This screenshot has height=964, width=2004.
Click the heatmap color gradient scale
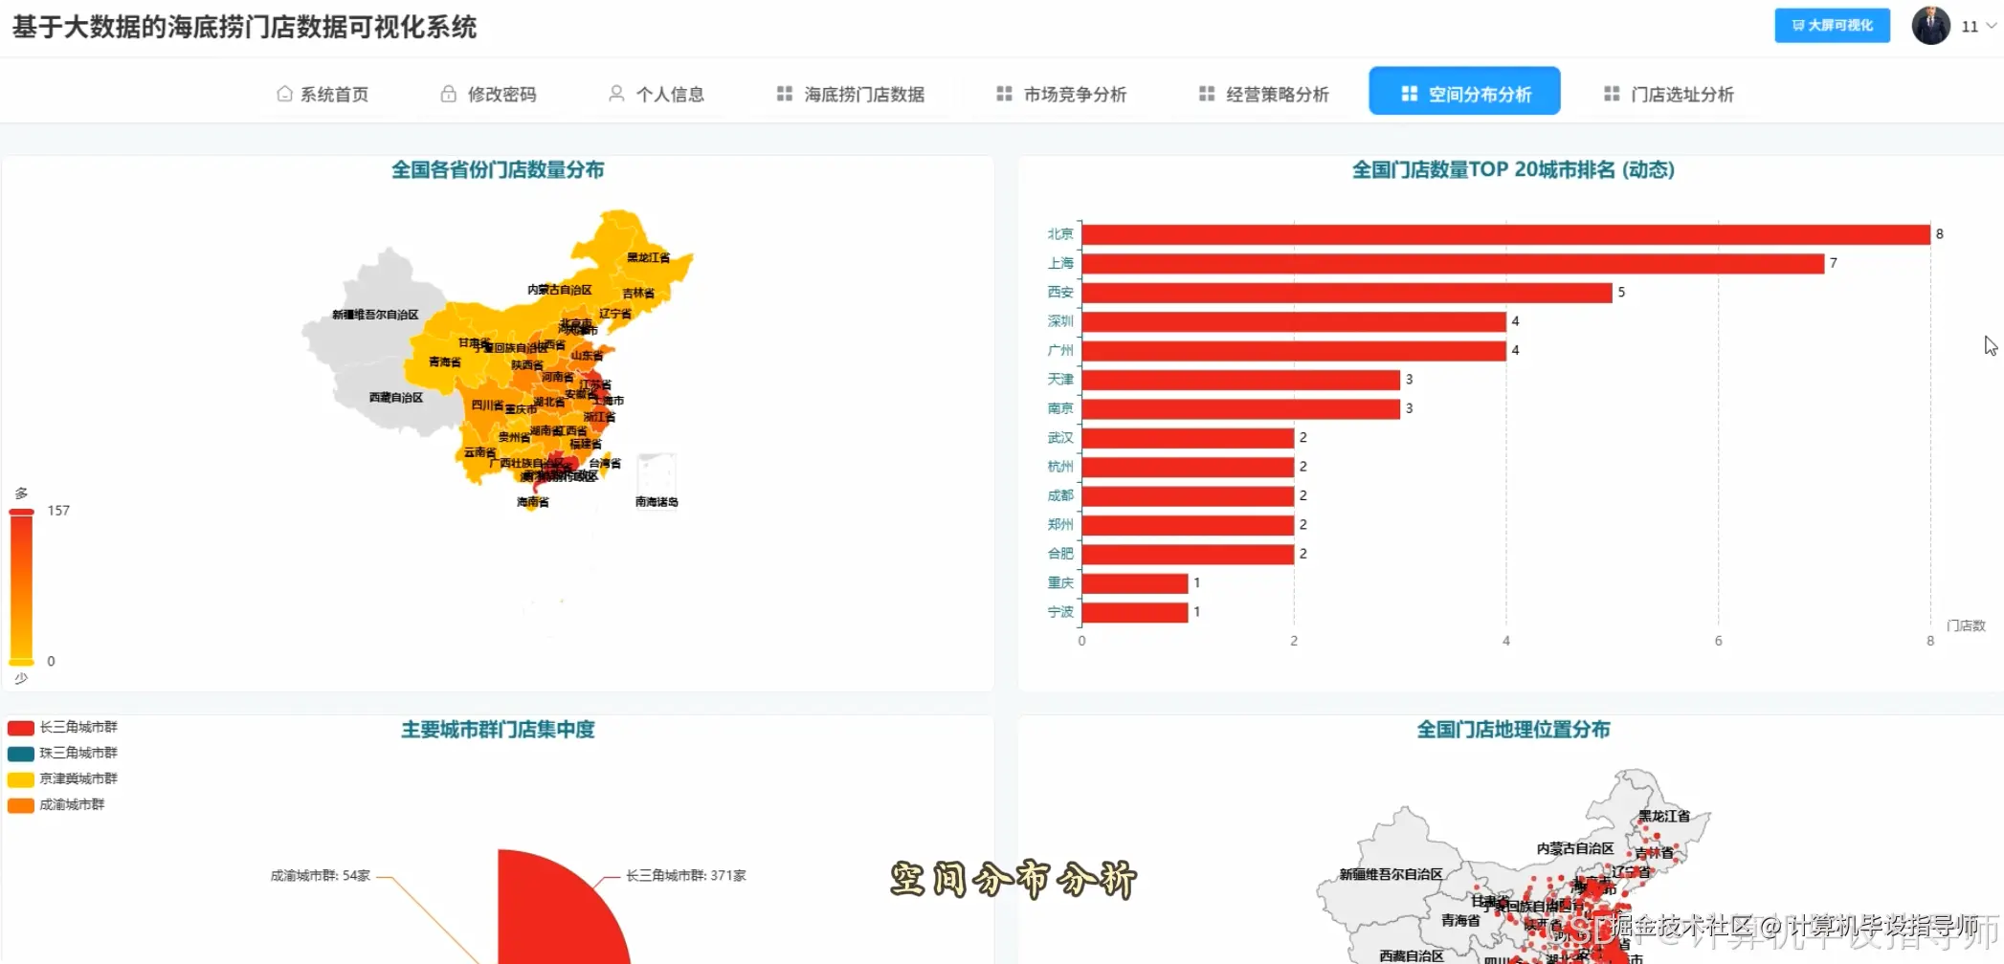pyautogui.click(x=21, y=583)
